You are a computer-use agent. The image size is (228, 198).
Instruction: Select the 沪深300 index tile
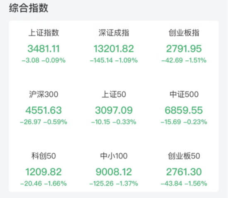pos(44,108)
